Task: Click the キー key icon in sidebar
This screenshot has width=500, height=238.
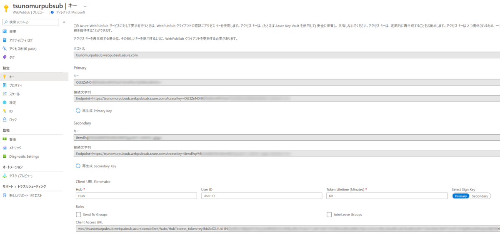Action: pyautogui.click(x=5, y=77)
